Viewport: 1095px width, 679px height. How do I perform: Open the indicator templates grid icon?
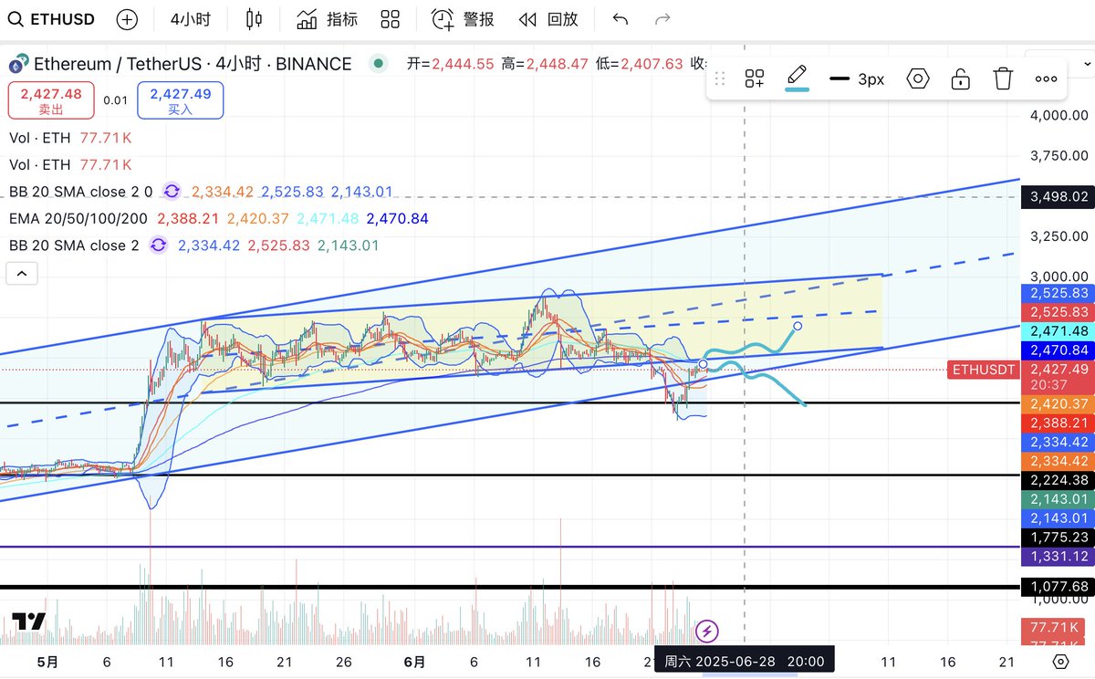click(x=391, y=19)
